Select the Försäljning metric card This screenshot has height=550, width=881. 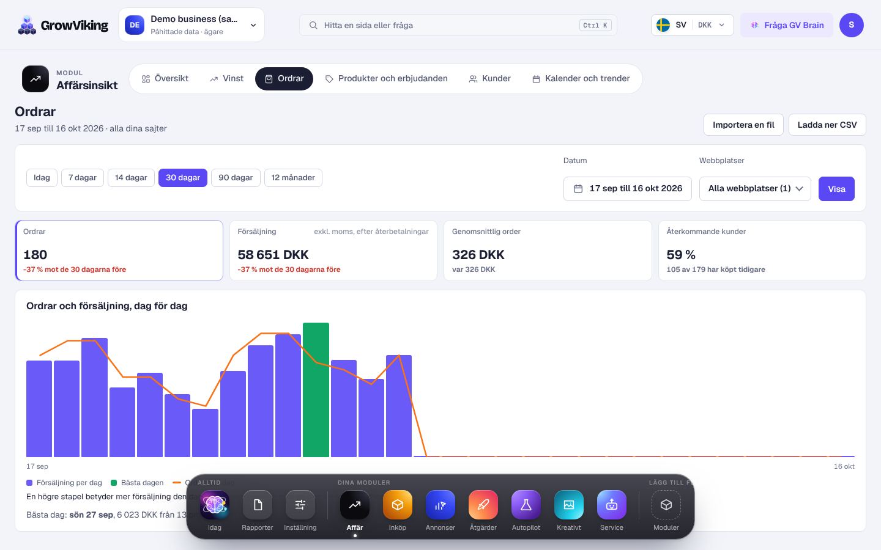(x=333, y=251)
